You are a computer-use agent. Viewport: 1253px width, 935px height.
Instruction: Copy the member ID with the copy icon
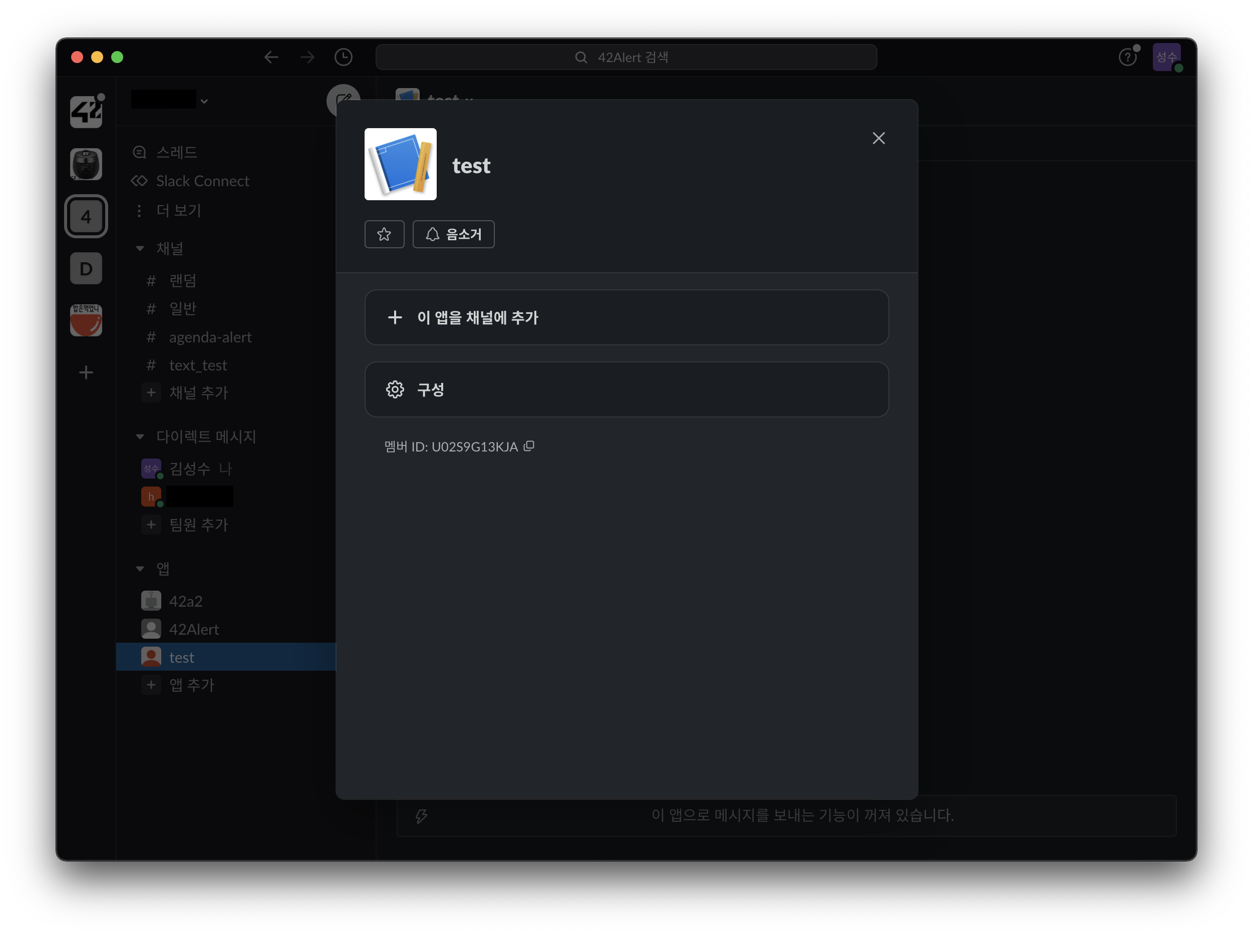(529, 446)
